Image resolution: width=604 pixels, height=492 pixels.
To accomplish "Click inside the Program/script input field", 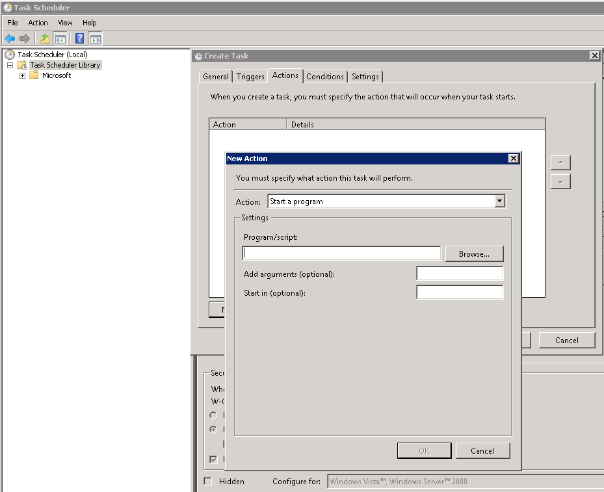I will pyautogui.click(x=341, y=253).
